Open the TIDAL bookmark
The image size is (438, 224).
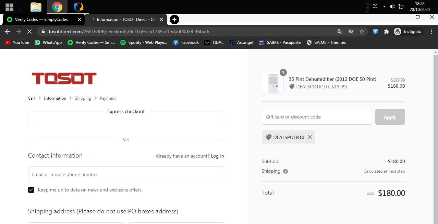214,42
